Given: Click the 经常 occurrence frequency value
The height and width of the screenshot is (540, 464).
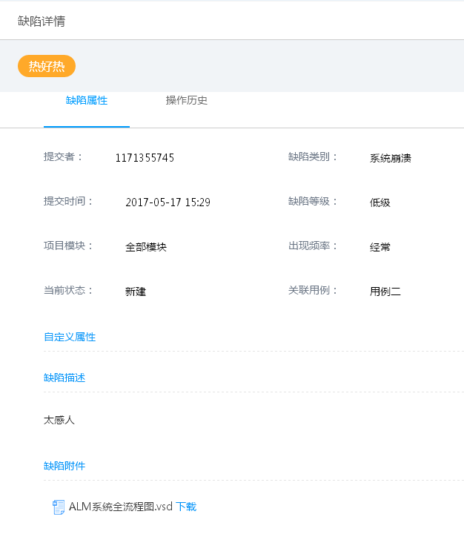Looking at the screenshot, I should point(380,247).
